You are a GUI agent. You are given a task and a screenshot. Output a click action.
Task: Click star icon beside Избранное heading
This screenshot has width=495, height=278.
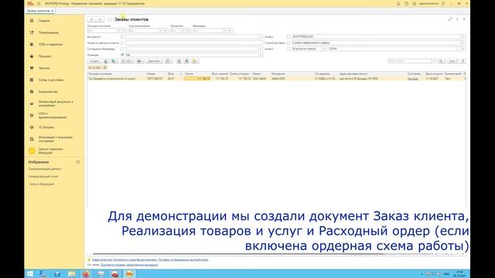(77, 161)
